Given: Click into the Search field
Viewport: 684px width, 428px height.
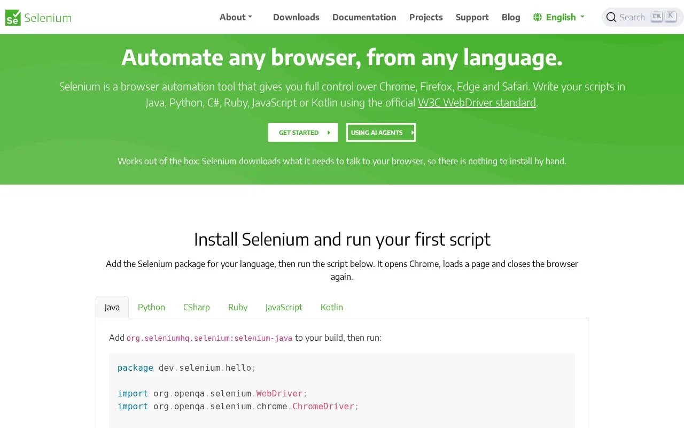Looking at the screenshot, I should pos(642,17).
